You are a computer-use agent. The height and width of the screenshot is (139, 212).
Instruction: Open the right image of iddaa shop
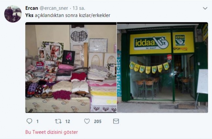[162, 68]
